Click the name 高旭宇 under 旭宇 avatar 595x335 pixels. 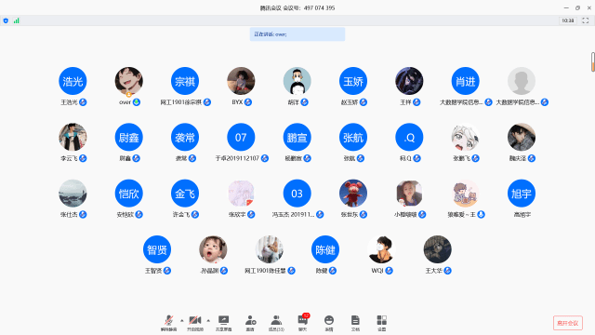(x=522, y=215)
